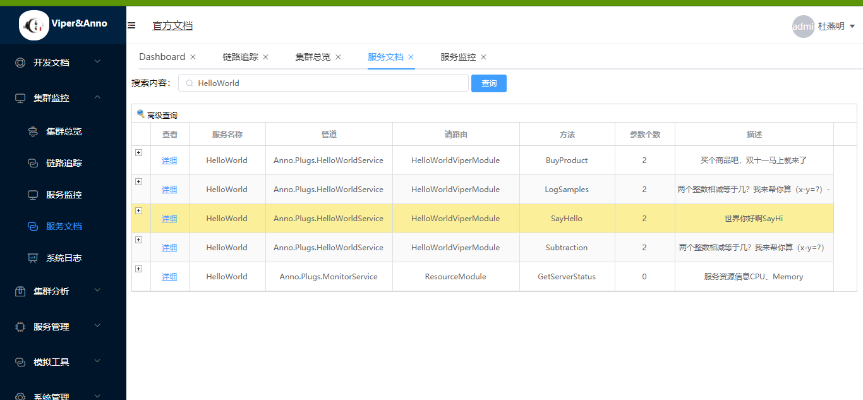Select the 系统日志 sidebar icon

[33, 258]
